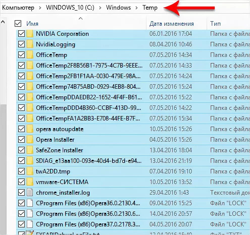This screenshot has height=235, width=250.
Task: Expand the chevron after Windows breadcrumb
Action: coord(136,8)
